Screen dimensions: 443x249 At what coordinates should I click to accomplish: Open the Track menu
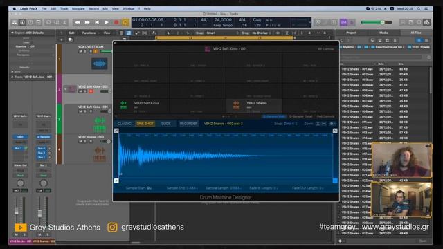pos(64,9)
